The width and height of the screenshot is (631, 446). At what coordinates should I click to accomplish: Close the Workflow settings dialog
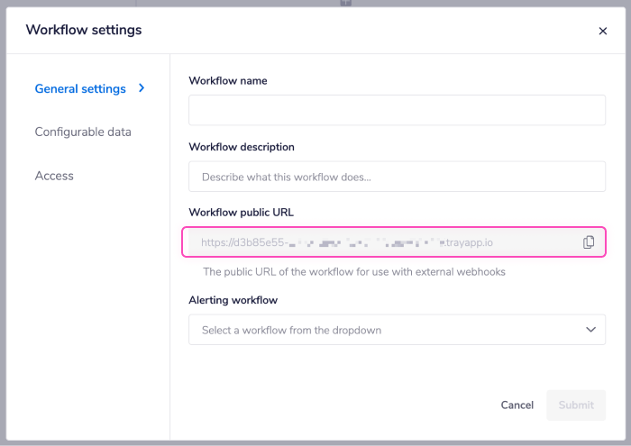tap(603, 31)
